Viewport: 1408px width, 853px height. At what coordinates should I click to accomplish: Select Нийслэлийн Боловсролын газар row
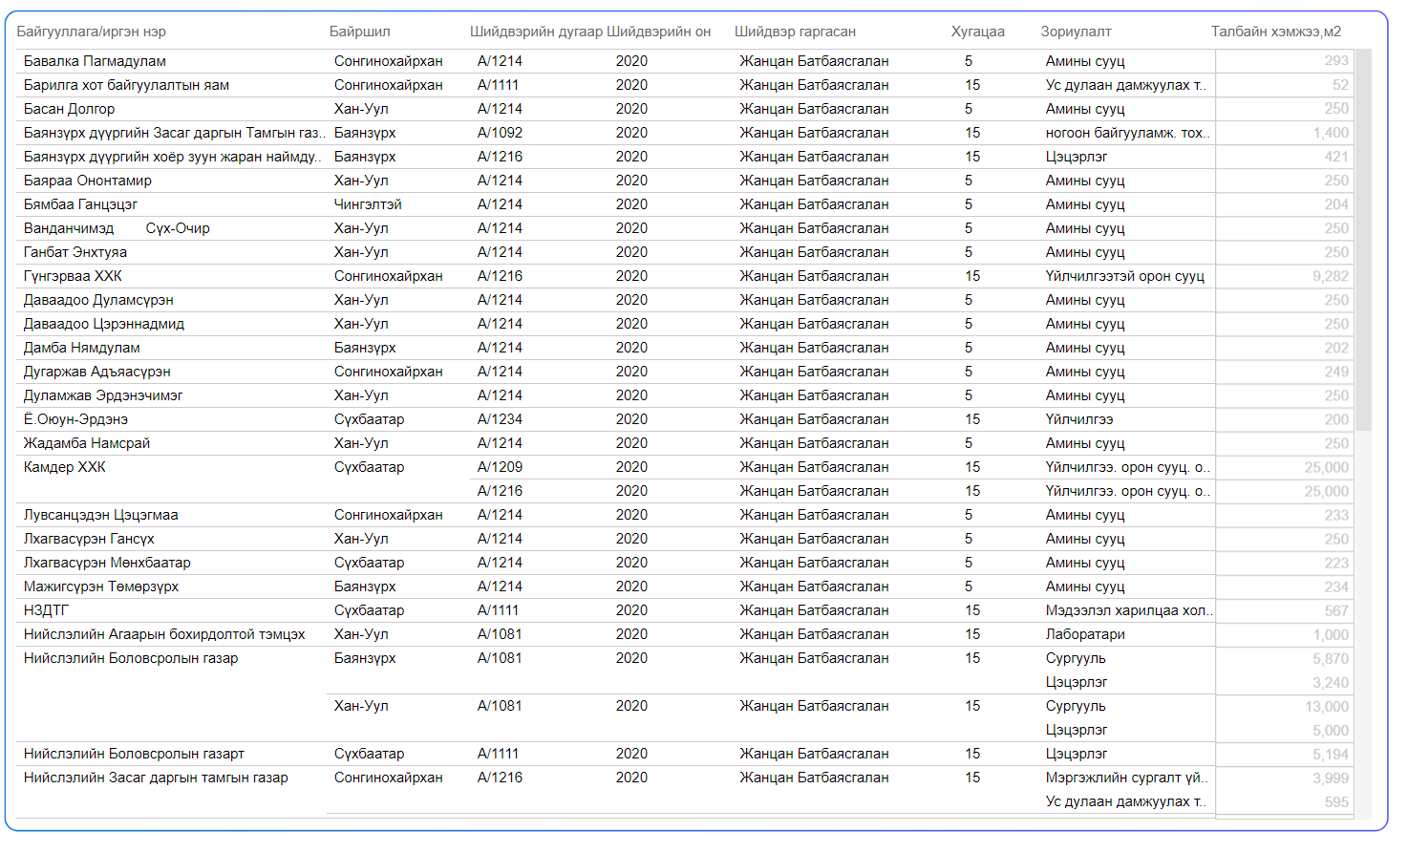(131, 658)
